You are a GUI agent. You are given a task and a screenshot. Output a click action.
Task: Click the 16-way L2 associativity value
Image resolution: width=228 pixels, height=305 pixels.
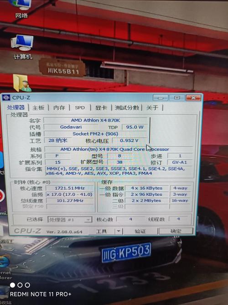click(180, 200)
